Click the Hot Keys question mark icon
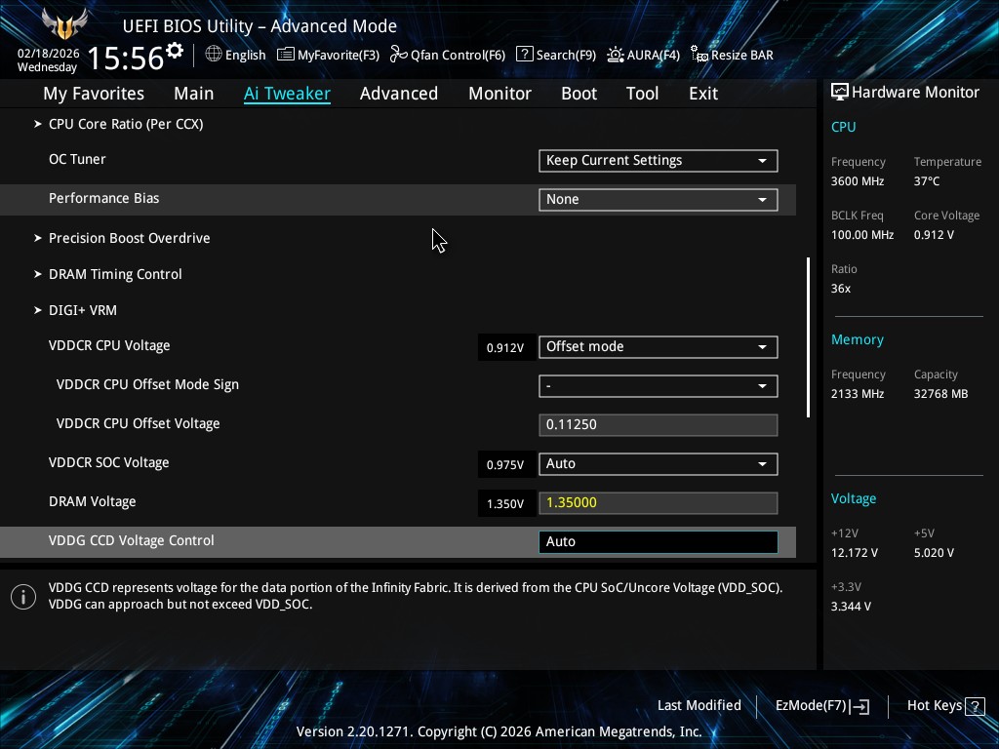Screen dimensions: 999x749 [x=975, y=706]
